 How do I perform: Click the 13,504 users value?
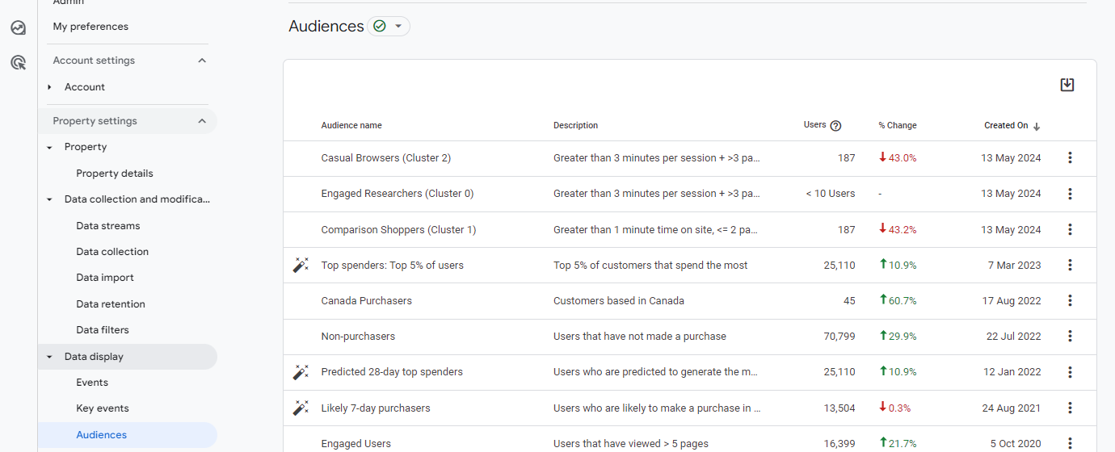[x=839, y=408]
